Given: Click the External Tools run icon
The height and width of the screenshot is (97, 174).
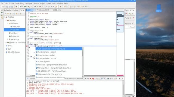Looking at the screenshot, I should tap(29, 6).
